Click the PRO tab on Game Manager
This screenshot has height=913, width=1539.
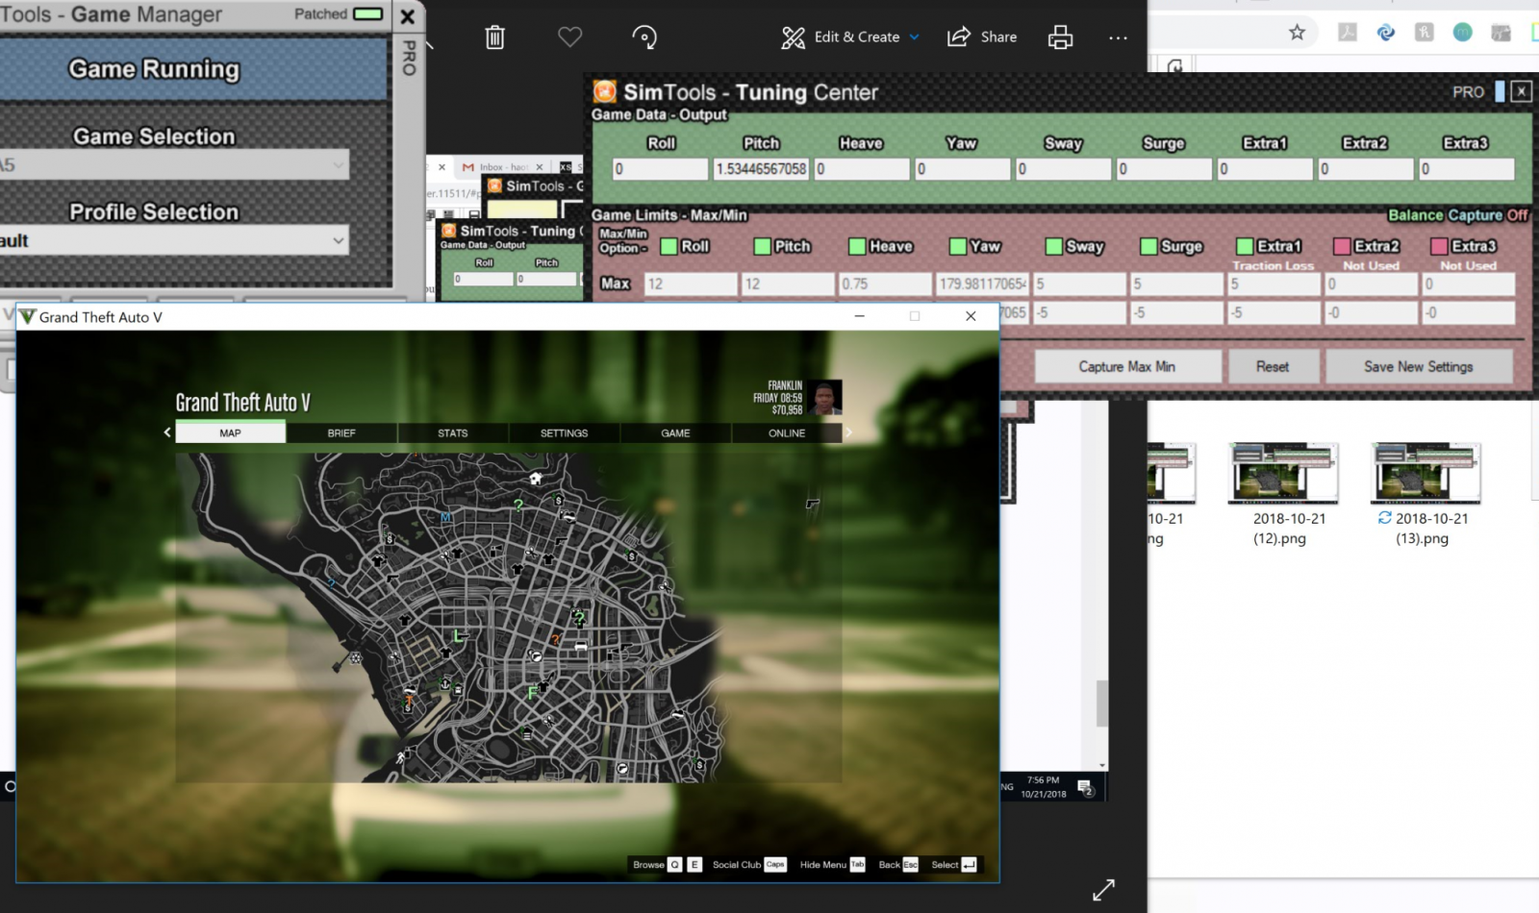[x=409, y=58]
